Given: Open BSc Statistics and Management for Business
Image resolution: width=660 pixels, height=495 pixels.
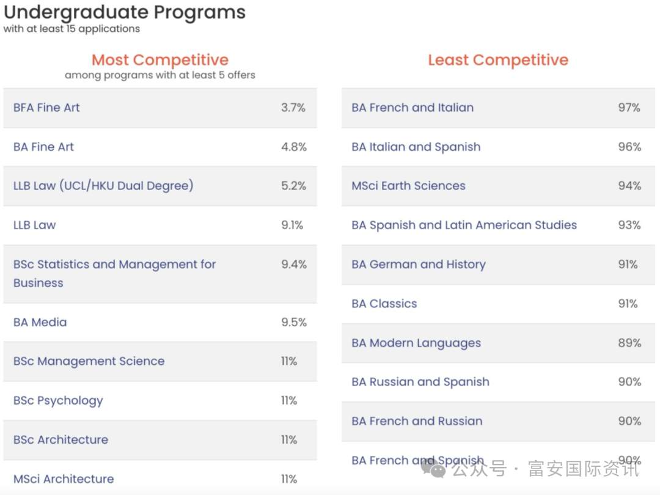Looking at the screenshot, I should [x=114, y=273].
